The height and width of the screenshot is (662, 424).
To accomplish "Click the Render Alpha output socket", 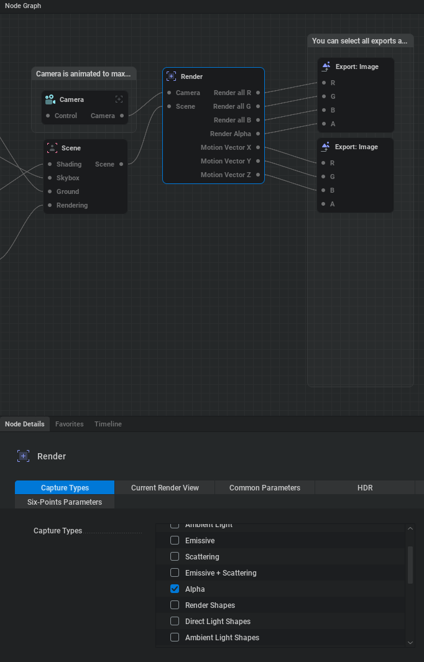I will [259, 134].
